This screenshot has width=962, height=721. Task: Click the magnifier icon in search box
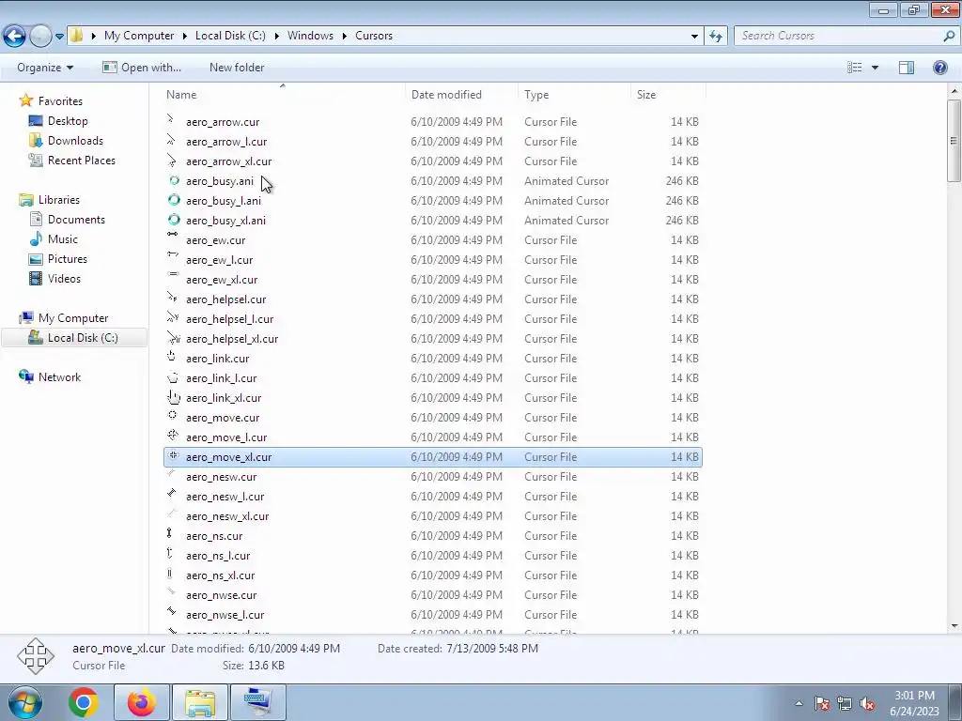[949, 36]
